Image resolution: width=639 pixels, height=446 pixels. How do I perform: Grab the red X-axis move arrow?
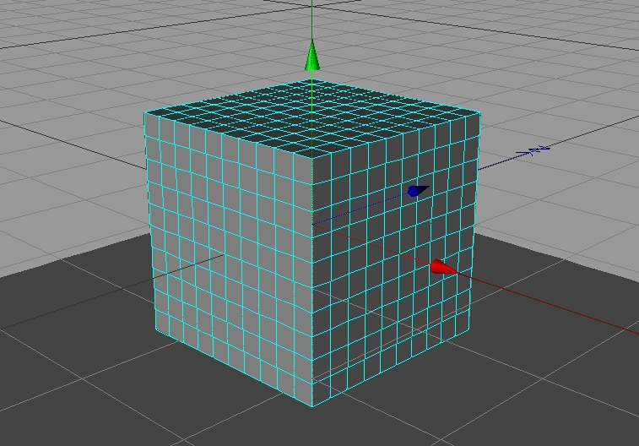(x=441, y=268)
